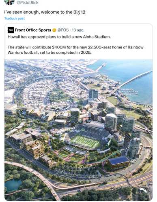Screen dimensions: 157x202
Task: Open PistolRick's profile avatar
Action: click(9, 2)
